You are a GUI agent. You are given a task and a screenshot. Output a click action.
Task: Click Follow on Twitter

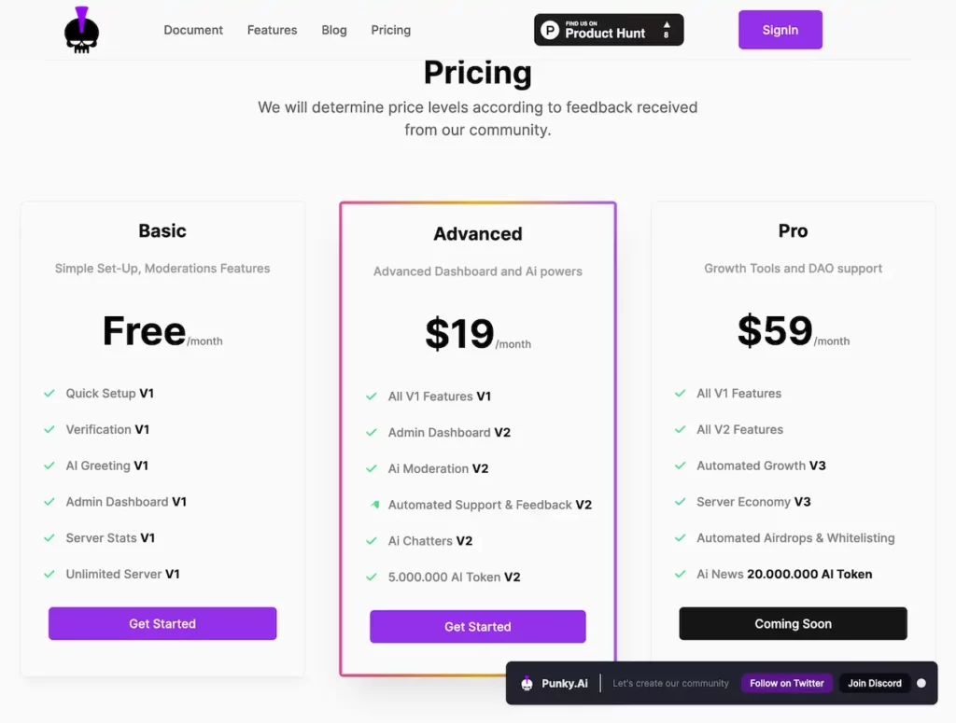coord(786,683)
